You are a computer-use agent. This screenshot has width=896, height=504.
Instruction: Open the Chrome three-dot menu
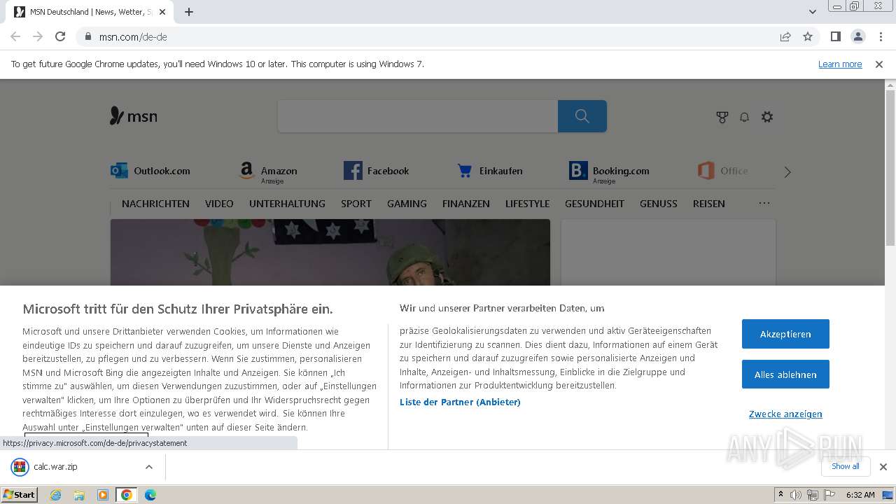click(881, 36)
